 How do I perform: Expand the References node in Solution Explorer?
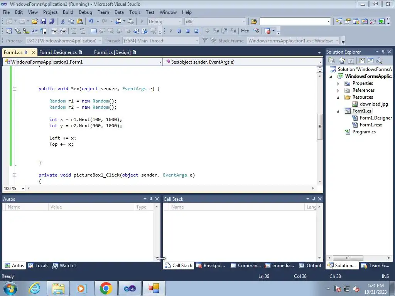[x=338, y=90]
